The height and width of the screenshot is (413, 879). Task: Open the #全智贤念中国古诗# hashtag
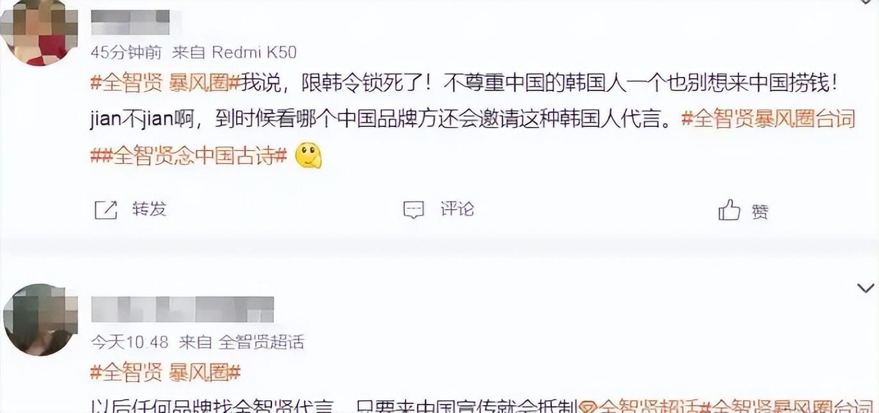point(189,156)
